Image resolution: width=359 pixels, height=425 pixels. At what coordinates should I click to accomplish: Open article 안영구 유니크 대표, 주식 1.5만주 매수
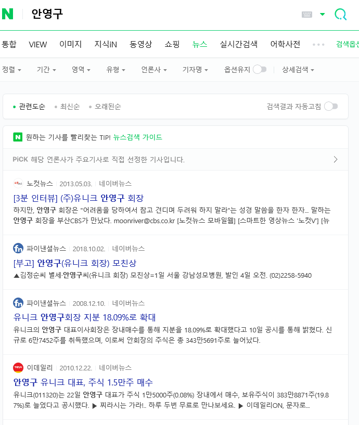(x=83, y=382)
